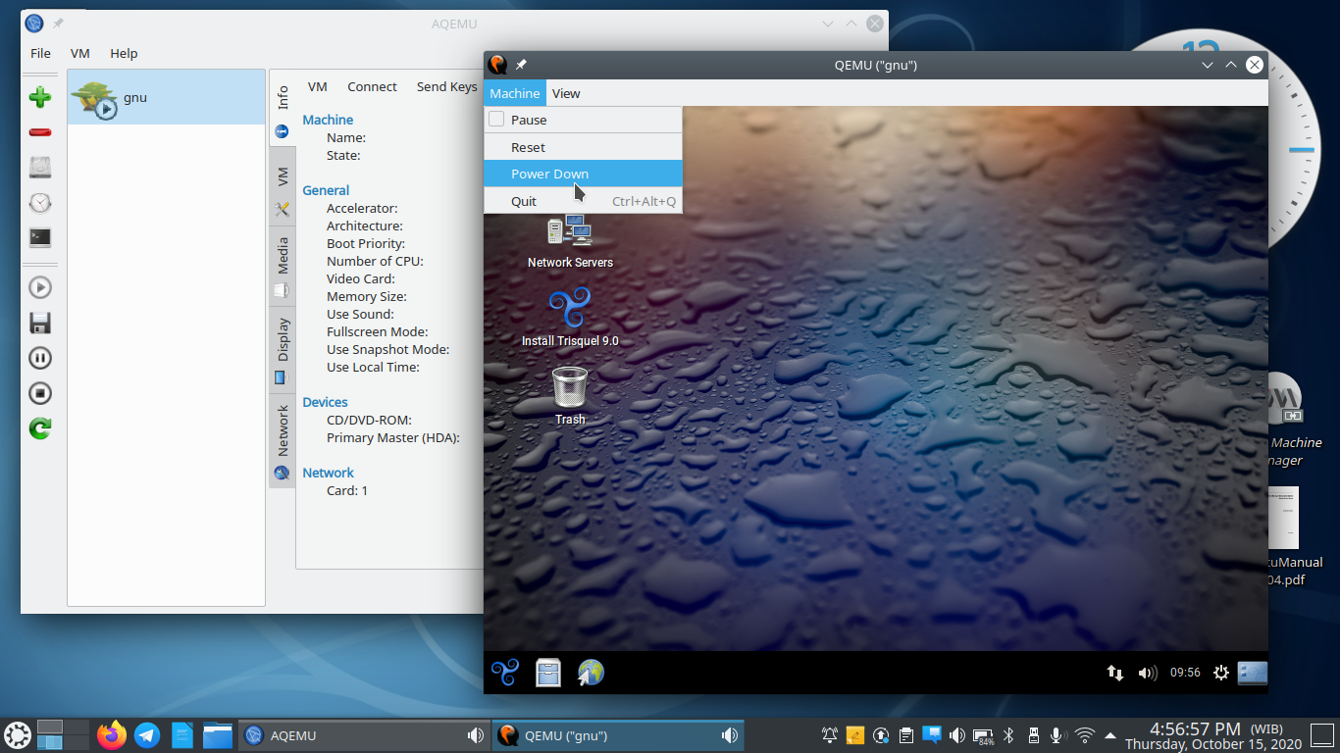Image resolution: width=1340 pixels, height=753 pixels.
Task: Open the Help menu in AQEMU
Action: click(x=124, y=53)
